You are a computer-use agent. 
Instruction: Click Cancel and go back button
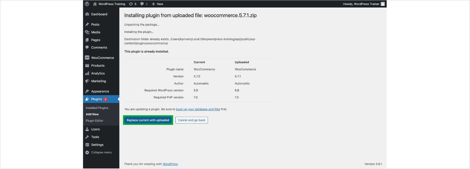point(191,120)
